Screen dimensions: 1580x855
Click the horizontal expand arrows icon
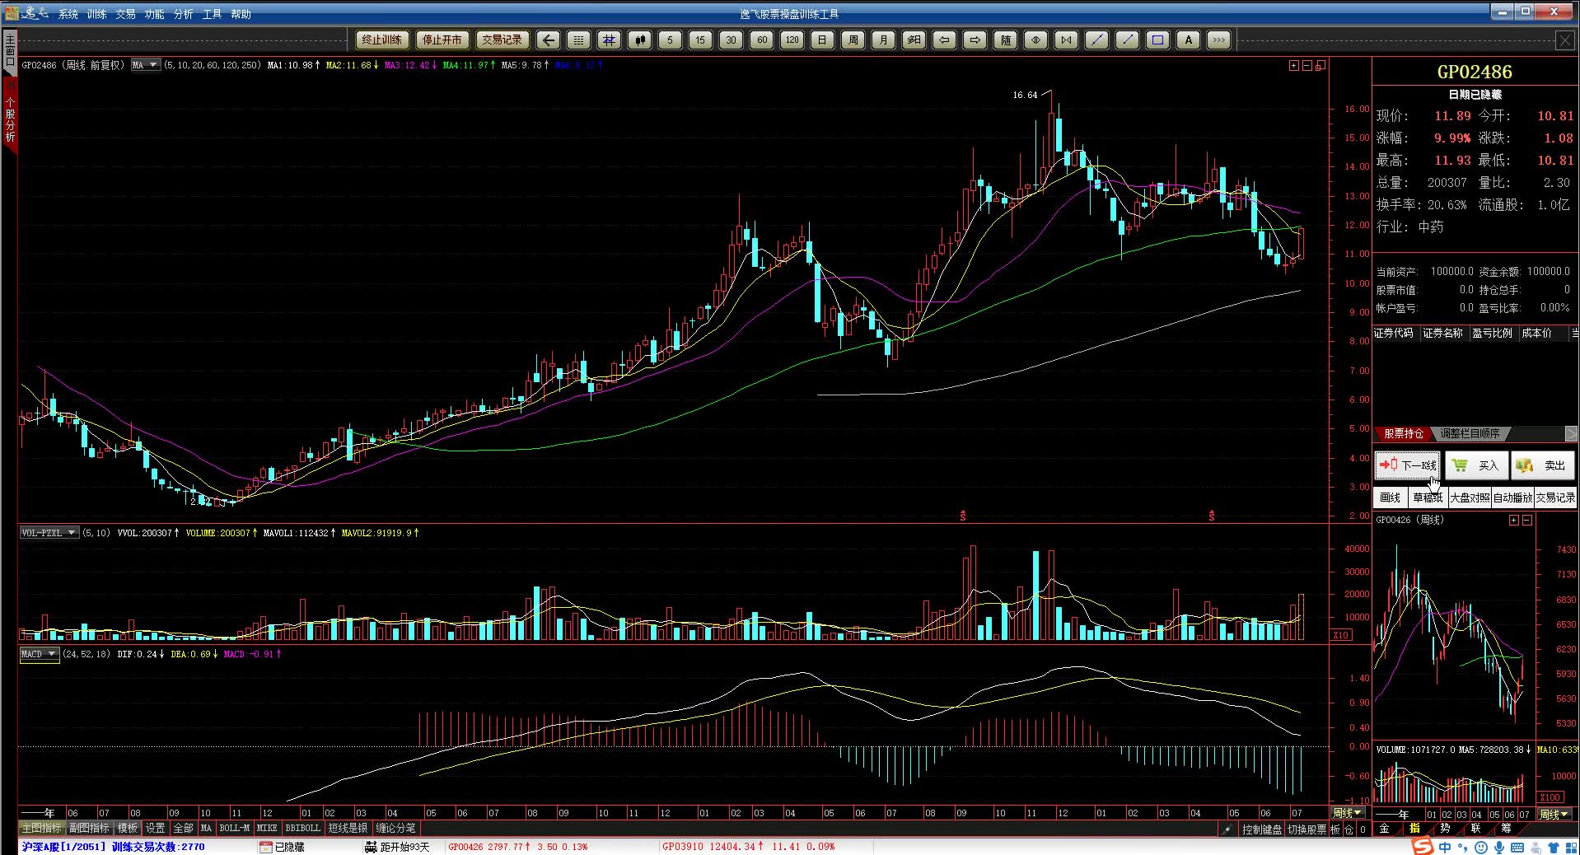click(1036, 40)
